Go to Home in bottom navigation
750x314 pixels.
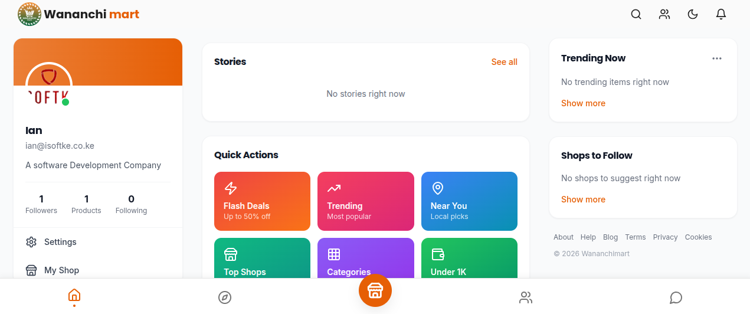[74, 297]
